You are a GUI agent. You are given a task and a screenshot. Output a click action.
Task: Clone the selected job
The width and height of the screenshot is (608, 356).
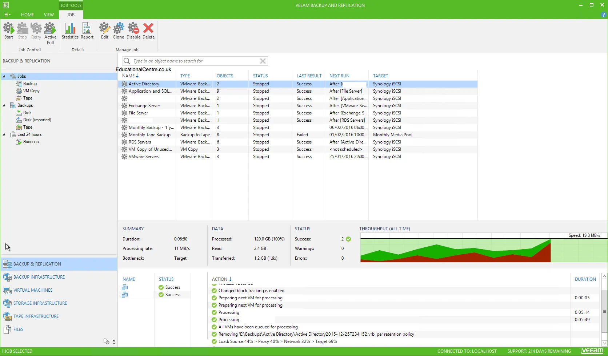coord(118,31)
